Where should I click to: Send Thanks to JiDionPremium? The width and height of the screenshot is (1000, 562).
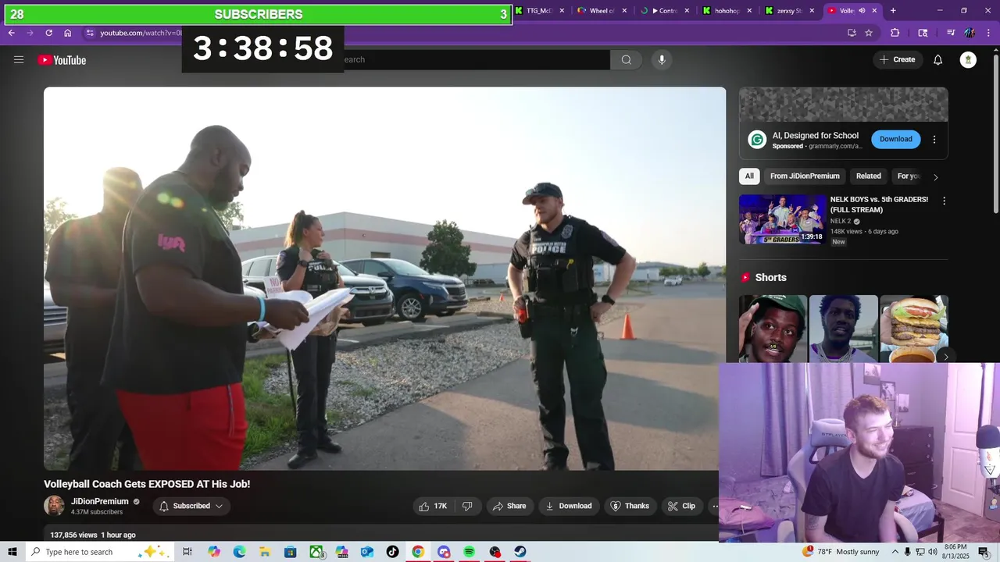630,506
